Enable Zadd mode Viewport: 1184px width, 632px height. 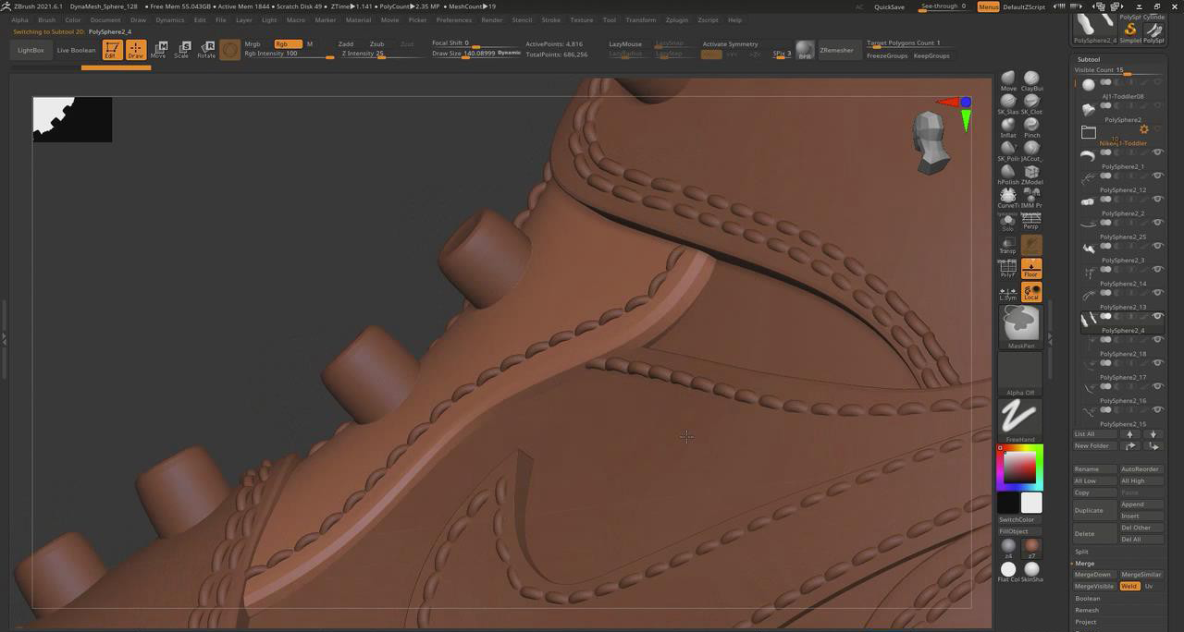point(346,43)
